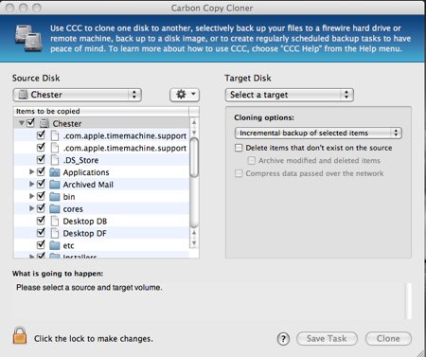Open the gear action menu
426x357 pixels.
[x=185, y=95]
